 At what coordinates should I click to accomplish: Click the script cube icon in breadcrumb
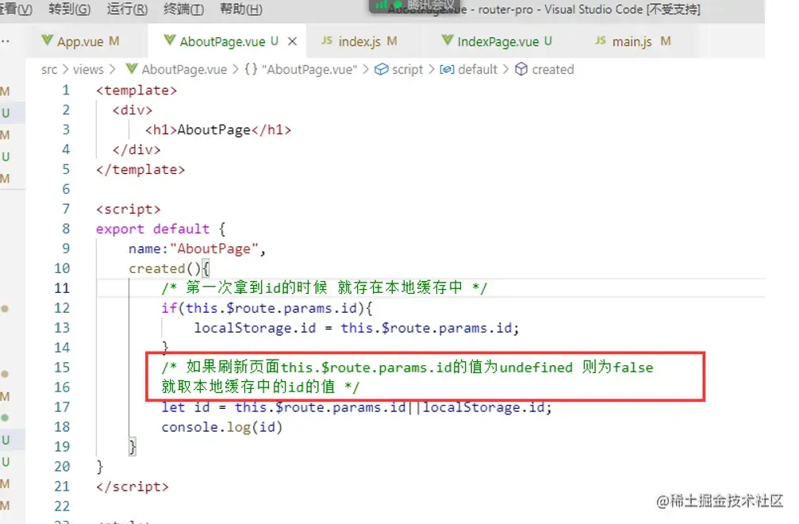(x=381, y=69)
